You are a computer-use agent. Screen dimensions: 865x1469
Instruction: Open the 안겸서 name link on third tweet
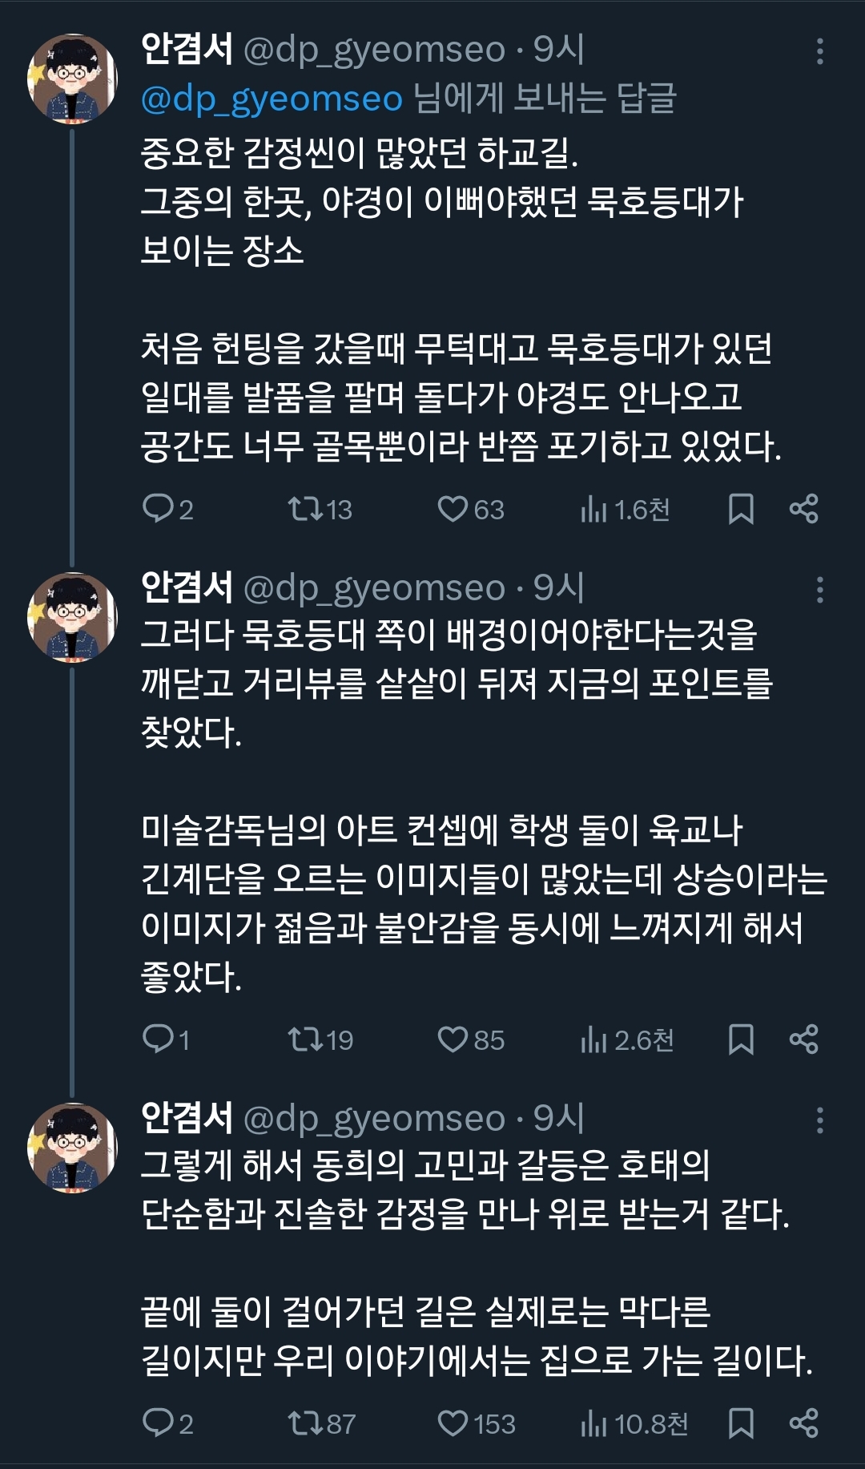pyautogui.click(x=187, y=1118)
